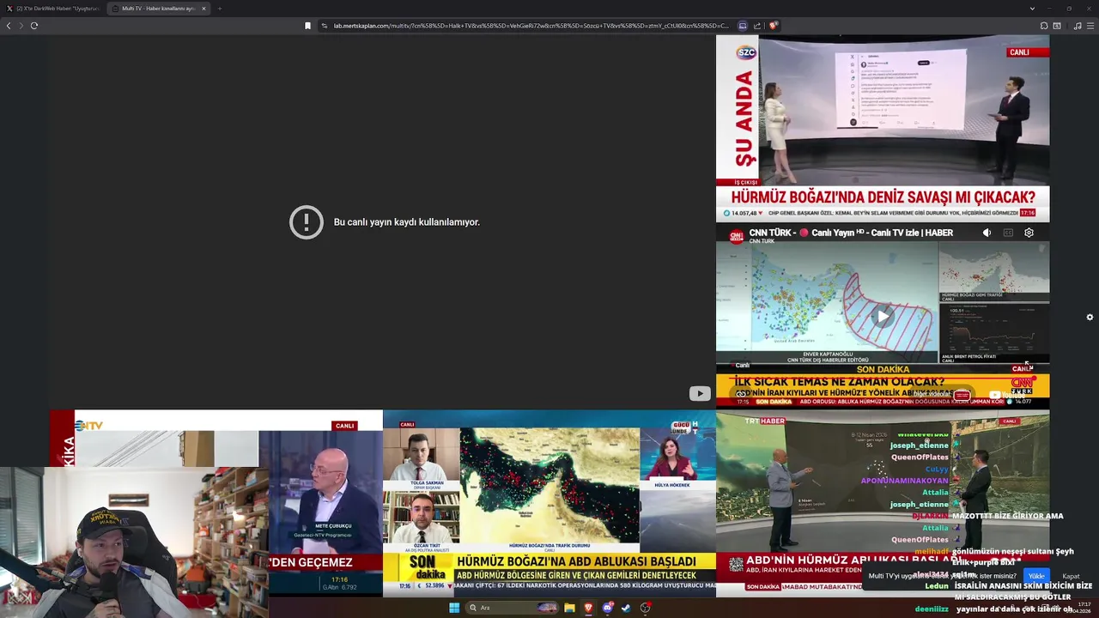Open Discord from taskbar
The image size is (1099, 618).
click(x=608, y=608)
